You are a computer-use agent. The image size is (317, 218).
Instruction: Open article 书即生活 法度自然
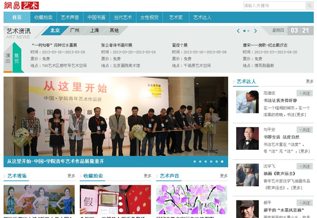click(281, 137)
